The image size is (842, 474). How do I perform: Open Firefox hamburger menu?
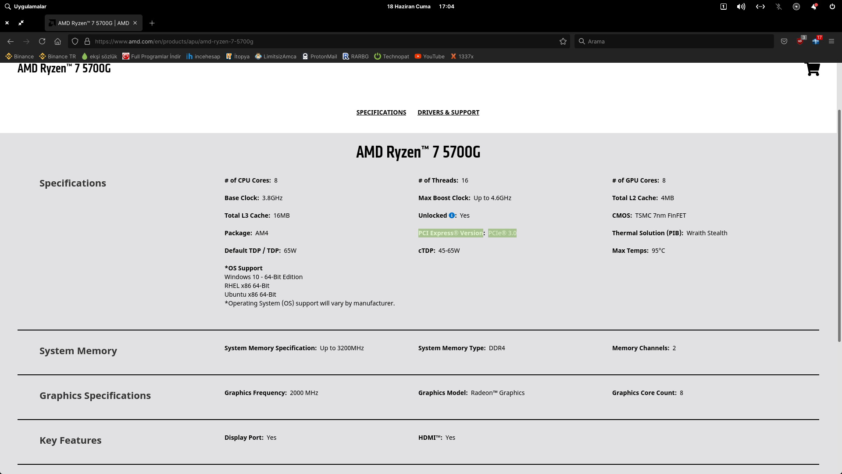pyautogui.click(x=831, y=41)
